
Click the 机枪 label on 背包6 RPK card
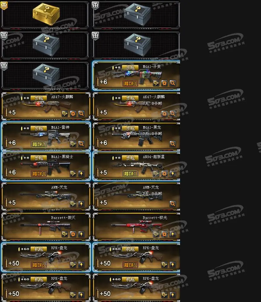[x=39, y=249]
